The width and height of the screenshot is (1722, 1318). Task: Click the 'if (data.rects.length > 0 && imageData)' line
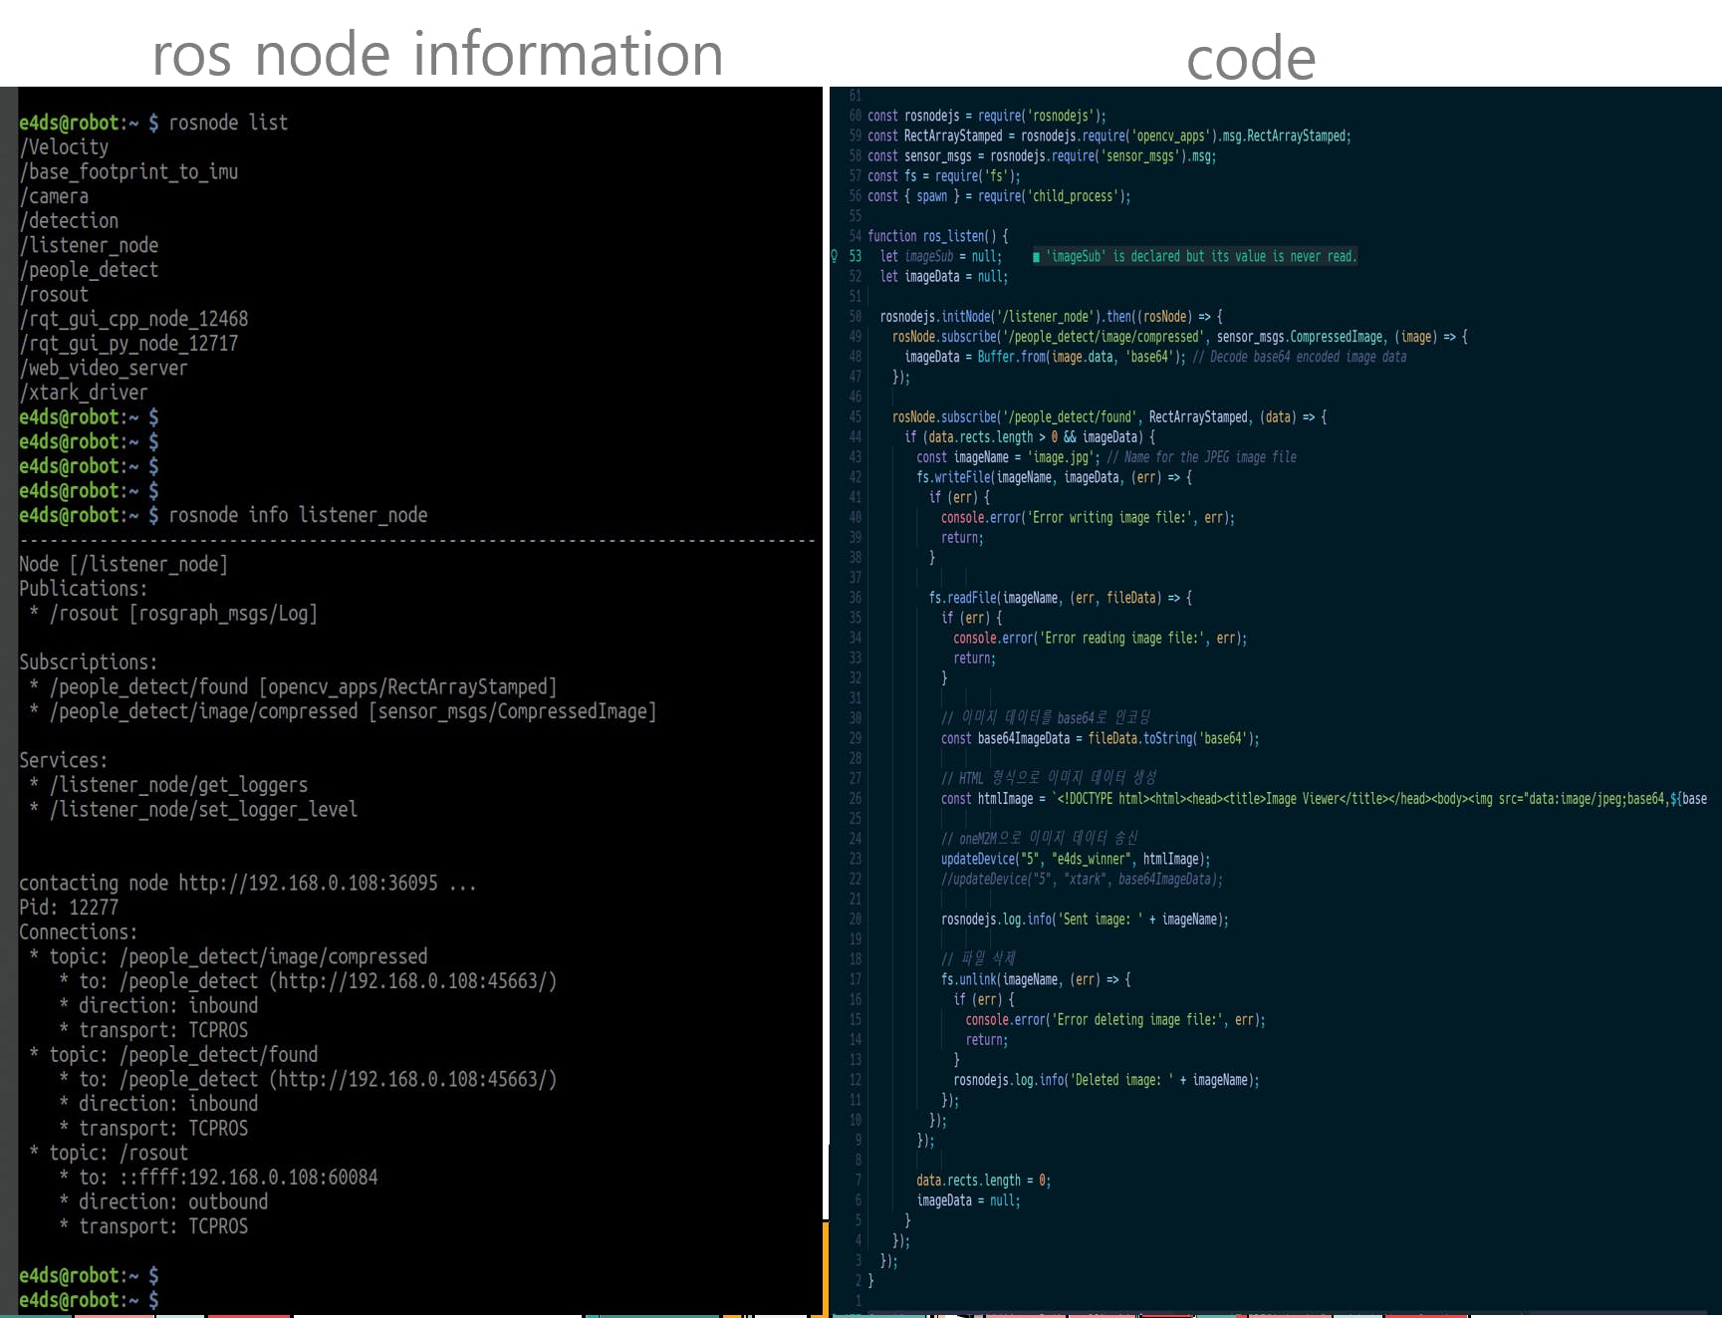click(x=1030, y=437)
